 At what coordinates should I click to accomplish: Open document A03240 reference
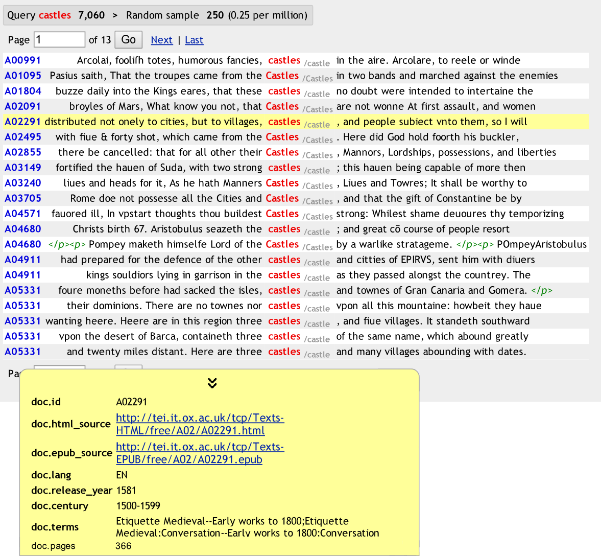click(23, 183)
